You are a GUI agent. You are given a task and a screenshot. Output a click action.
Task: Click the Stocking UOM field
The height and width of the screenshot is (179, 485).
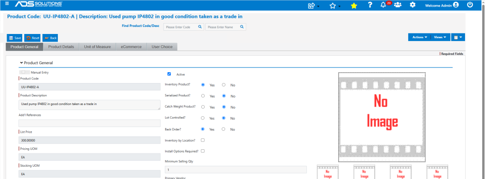(x=90, y=174)
